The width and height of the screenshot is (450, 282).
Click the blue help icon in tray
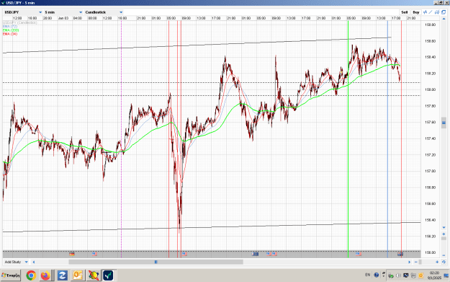point(377,275)
